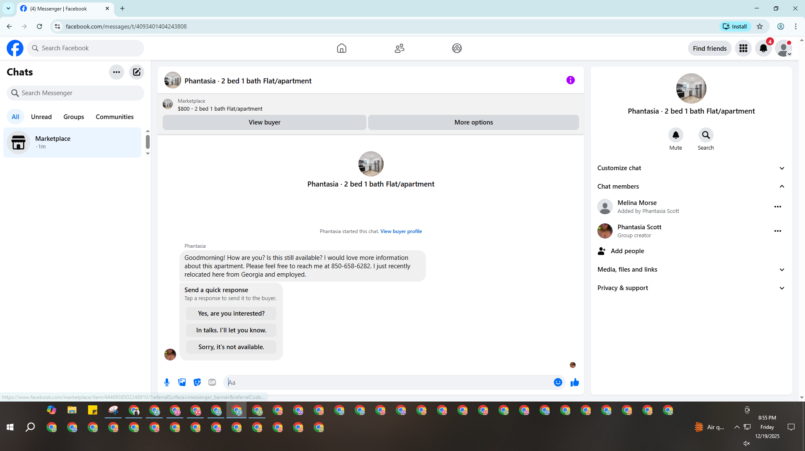The height and width of the screenshot is (451, 805).
Task: Install the Facebook app from address bar
Action: pos(735,26)
